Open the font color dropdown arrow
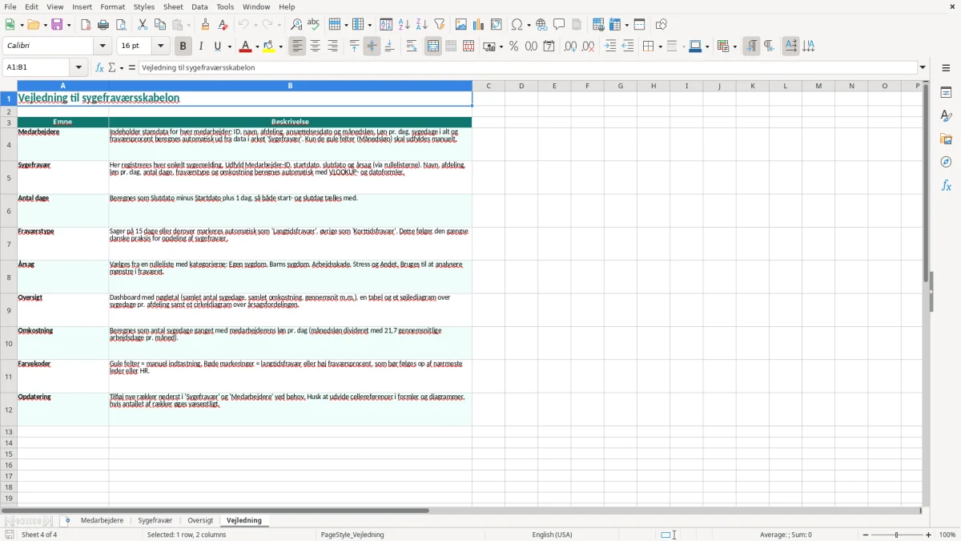 [x=257, y=46]
